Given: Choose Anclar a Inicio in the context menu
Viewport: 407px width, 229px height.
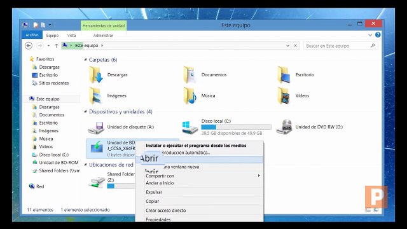Looking at the screenshot, I should pyautogui.click(x=160, y=183).
